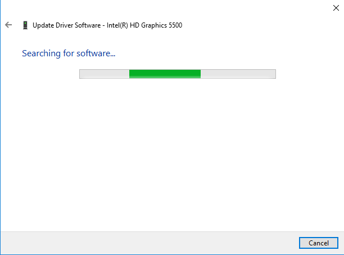Click the white space right of the searching heading
This screenshot has width=344, height=255.
tap(225, 53)
